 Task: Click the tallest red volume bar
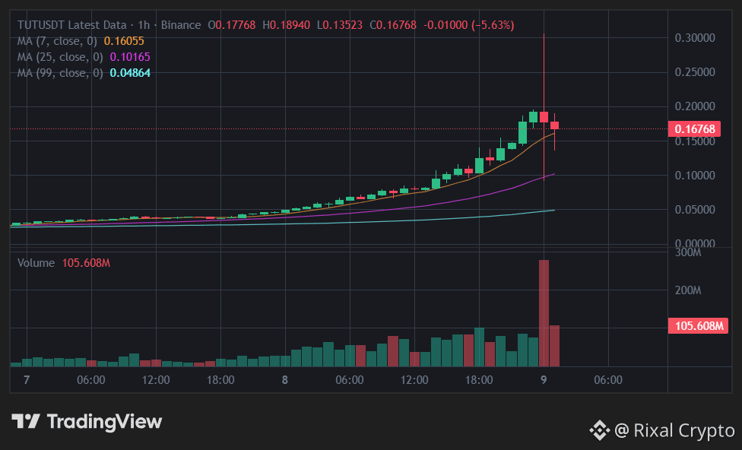click(x=544, y=313)
